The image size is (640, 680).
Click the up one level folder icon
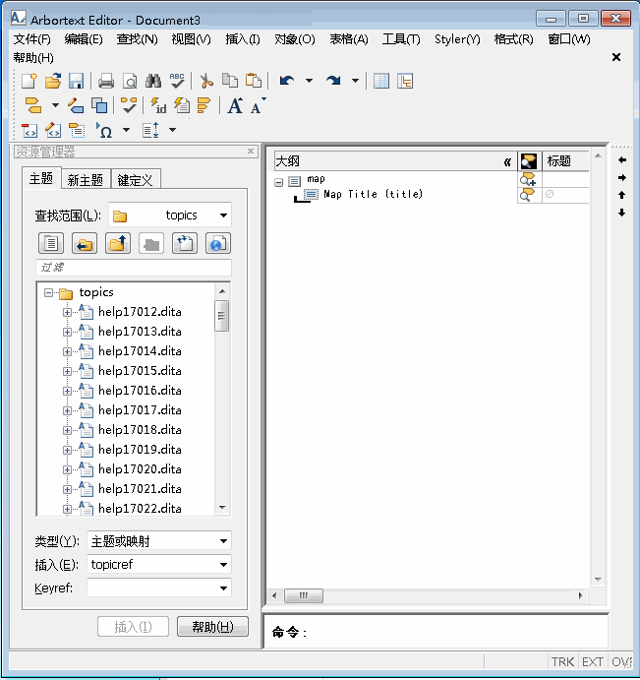coord(118,244)
